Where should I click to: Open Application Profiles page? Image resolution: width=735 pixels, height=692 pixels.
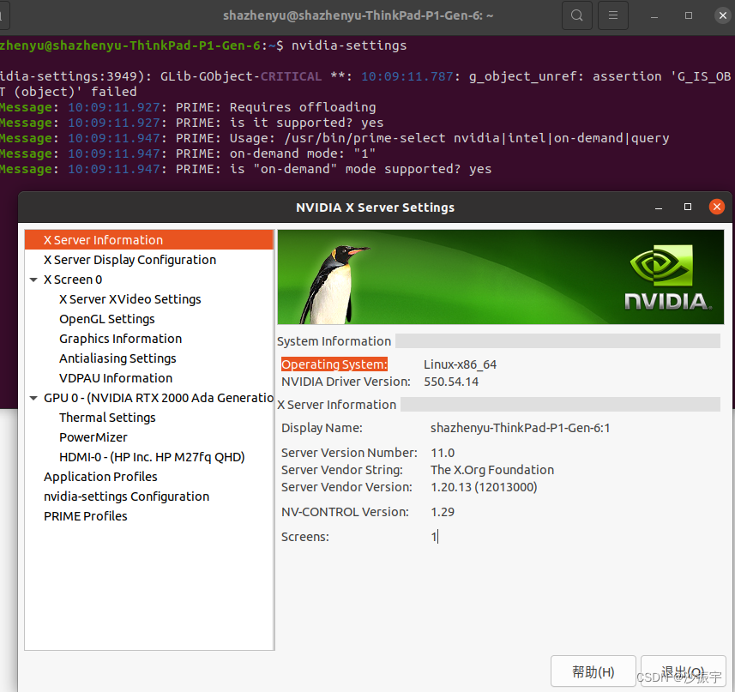[100, 477]
